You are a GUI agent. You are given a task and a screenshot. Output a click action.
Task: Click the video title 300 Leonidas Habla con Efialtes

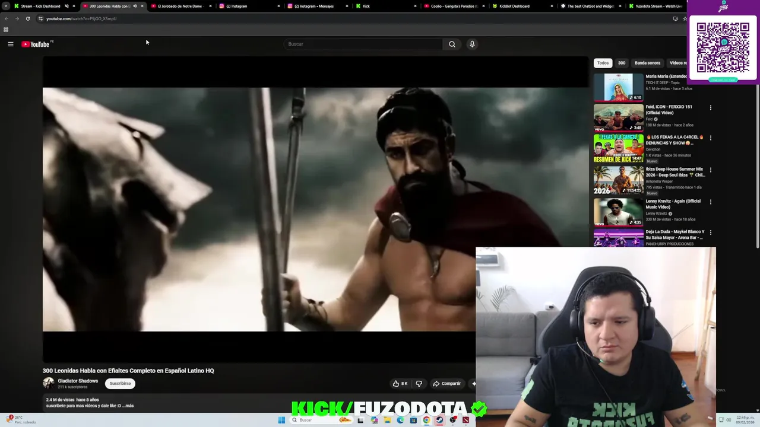coord(128,371)
